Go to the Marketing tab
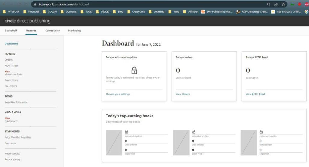 tap(74, 31)
